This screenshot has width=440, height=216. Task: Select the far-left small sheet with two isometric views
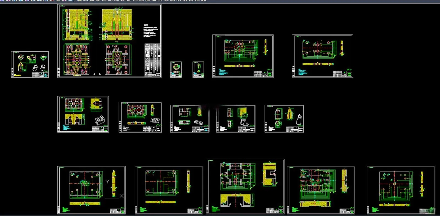point(30,65)
